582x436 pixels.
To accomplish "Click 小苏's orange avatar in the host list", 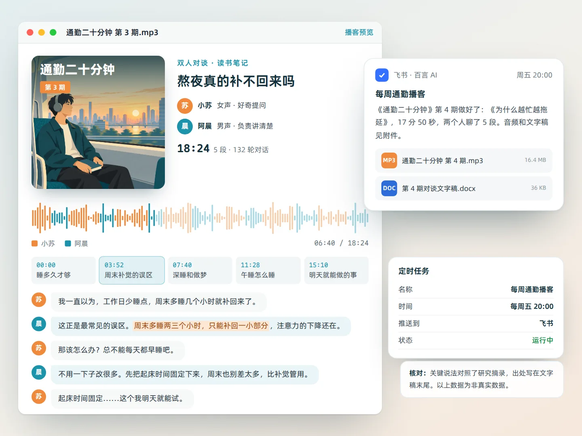I will [x=185, y=106].
